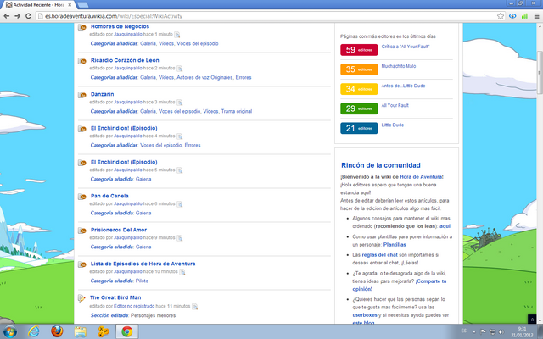This screenshot has width=543, height=339.
Task: Open Pan de Canela article link
Action: (x=109, y=196)
